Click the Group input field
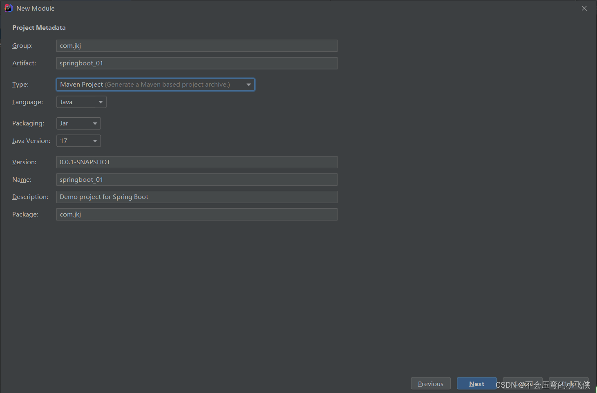The height and width of the screenshot is (393, 597). tap(197, 46)
